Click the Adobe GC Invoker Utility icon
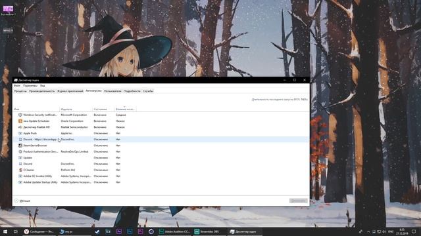Viewport: 421px width, 236px height. click(x=20, y=176)
